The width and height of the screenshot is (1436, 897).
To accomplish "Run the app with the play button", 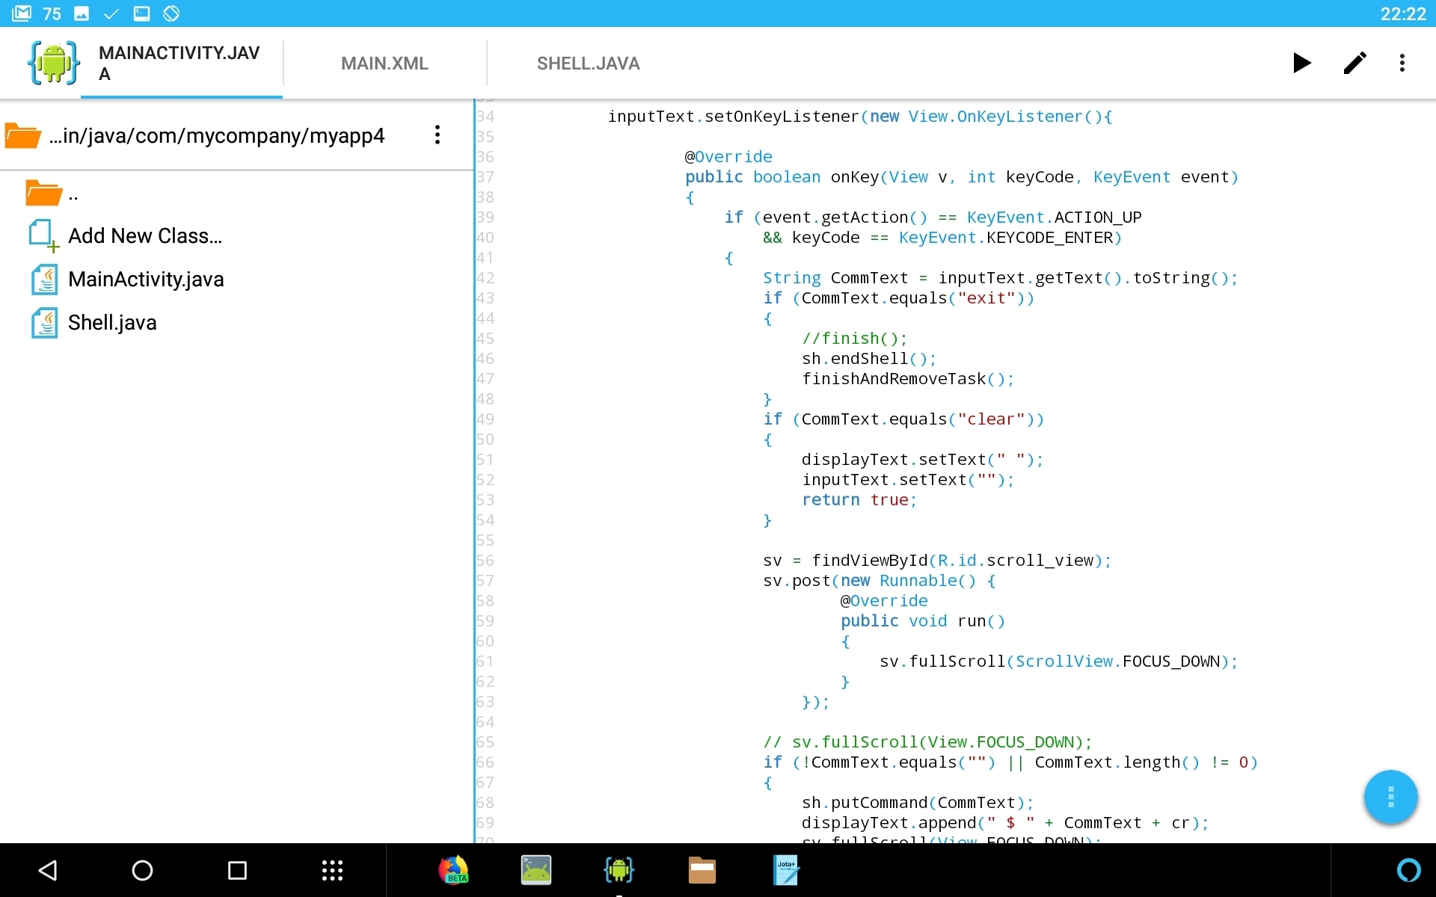I will tap(1302, 63).
